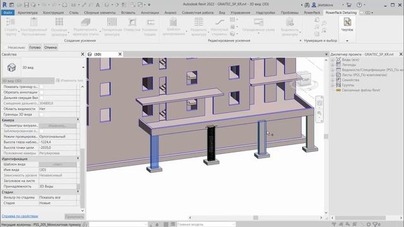Screen dimensions: 404x227
Task: Click the Применить button in Properties
Action: tap(74, 216)
